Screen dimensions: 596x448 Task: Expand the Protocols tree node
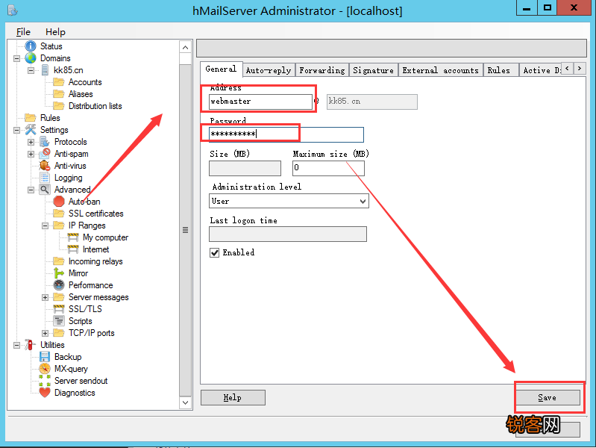(31, 142)
